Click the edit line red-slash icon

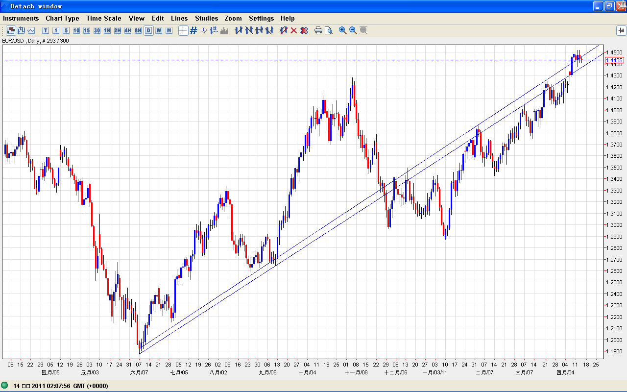point(283,30)
